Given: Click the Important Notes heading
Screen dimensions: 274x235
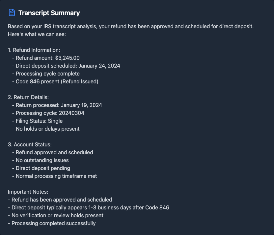Looking at the screenshot, I should click(x=28, y=192).
